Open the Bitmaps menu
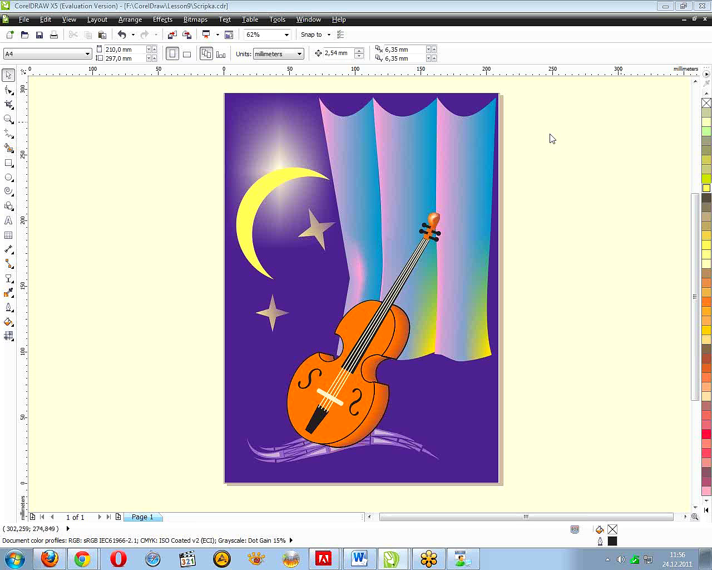 [x=195, y=19]
